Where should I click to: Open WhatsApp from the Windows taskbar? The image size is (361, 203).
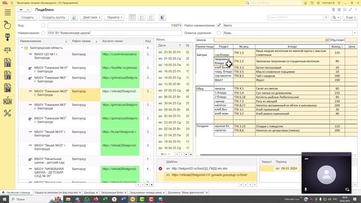coord(86,199)
